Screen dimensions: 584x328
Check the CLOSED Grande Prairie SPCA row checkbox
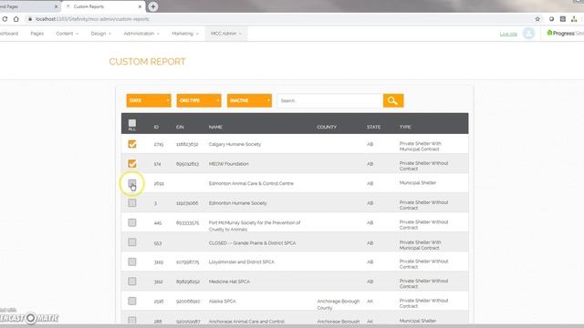coord(131,242)
